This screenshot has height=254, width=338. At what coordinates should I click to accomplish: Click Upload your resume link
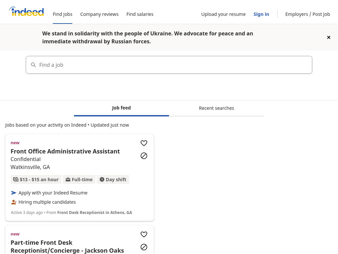coord(223,14)
